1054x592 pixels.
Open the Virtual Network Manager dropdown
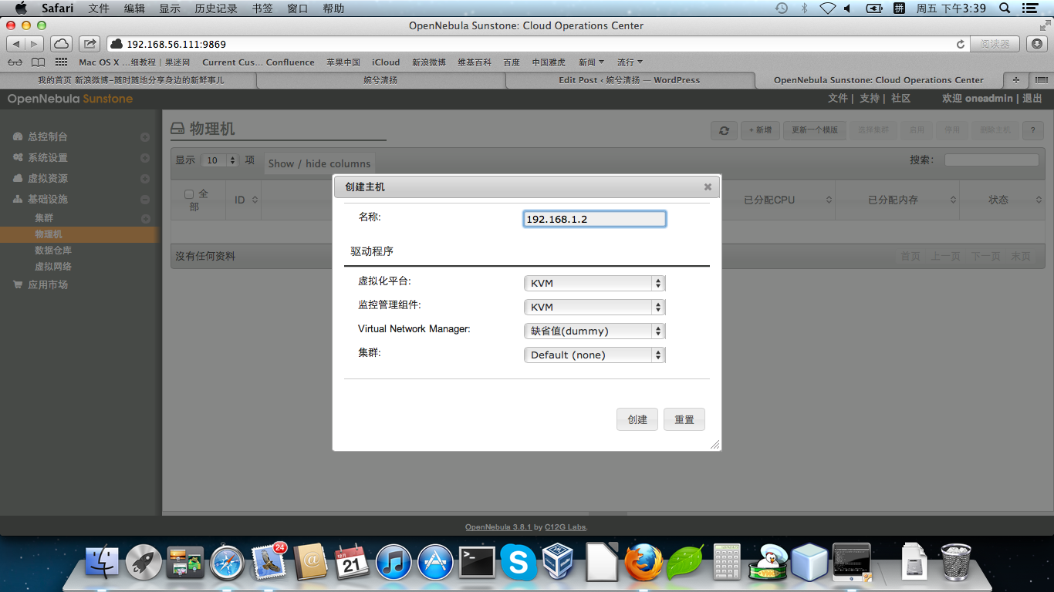point(593,331)
